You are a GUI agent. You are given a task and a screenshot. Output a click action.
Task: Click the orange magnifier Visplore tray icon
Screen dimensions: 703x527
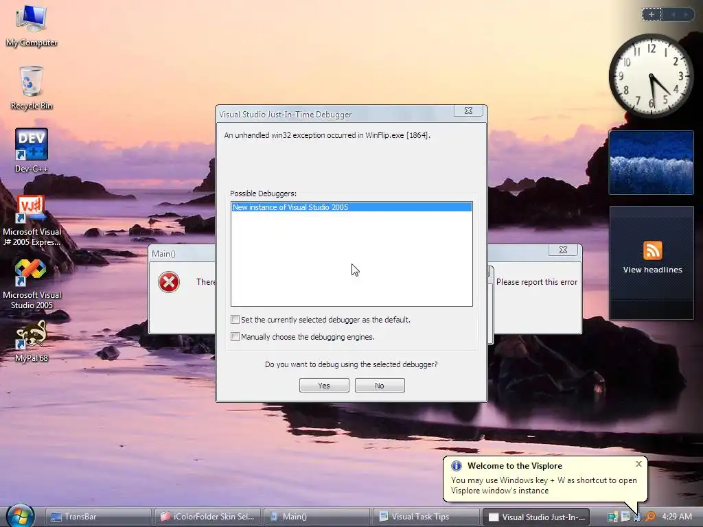click(650, 517)
